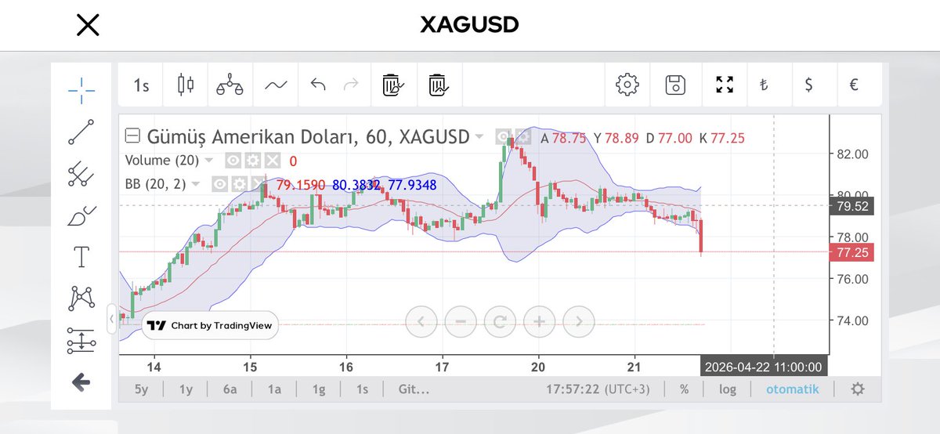940x434 pixels.
Task: Open the XAGUSD title dropdown arrow
Action: 479,137
